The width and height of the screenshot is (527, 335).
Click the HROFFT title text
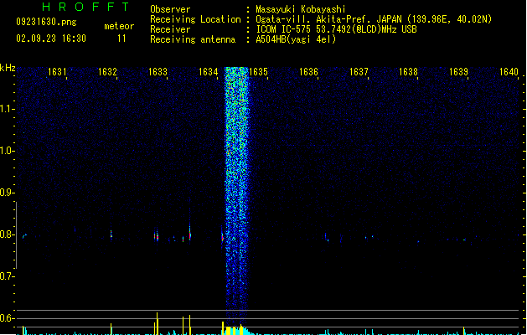coord(86,7)
